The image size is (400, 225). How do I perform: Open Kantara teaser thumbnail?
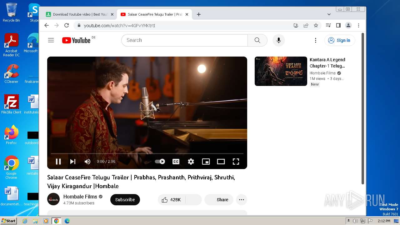281,71
